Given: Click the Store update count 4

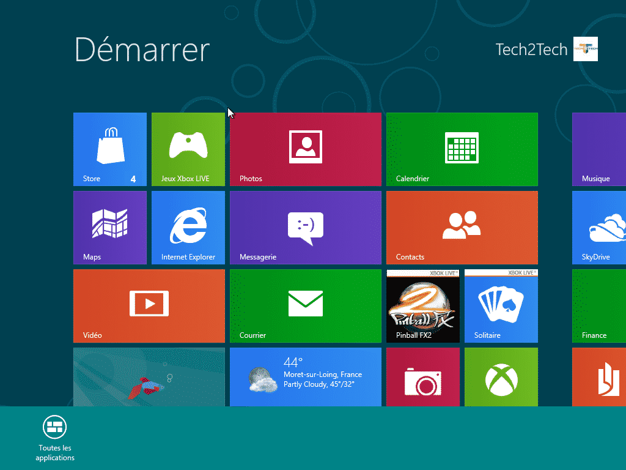Looking at the screenshot, I should coord(133,179).
